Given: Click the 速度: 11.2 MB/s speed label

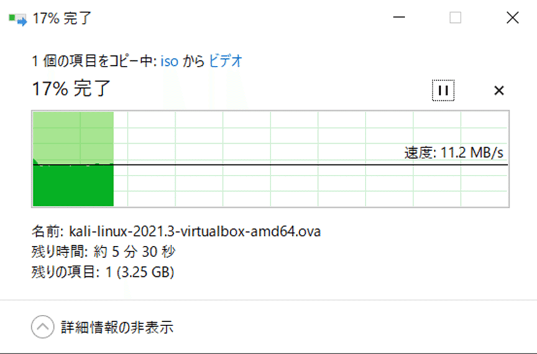Looking at the screenshot, I should (454, 152).
